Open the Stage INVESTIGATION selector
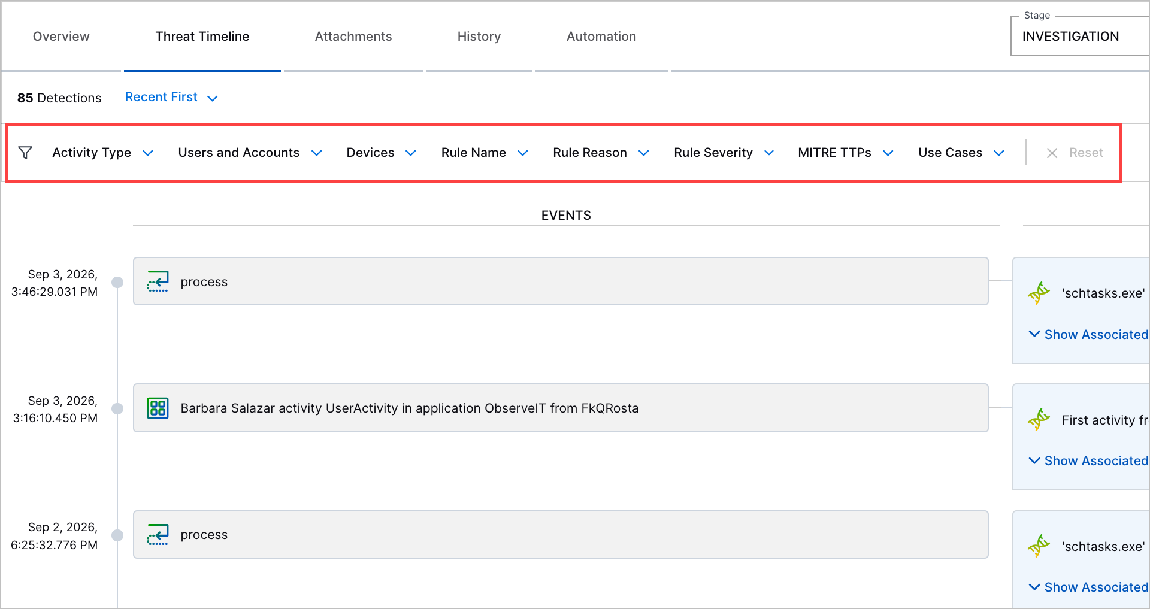Image resolution: width=1150 pixels, height=609 pixels. (1079, 37)
